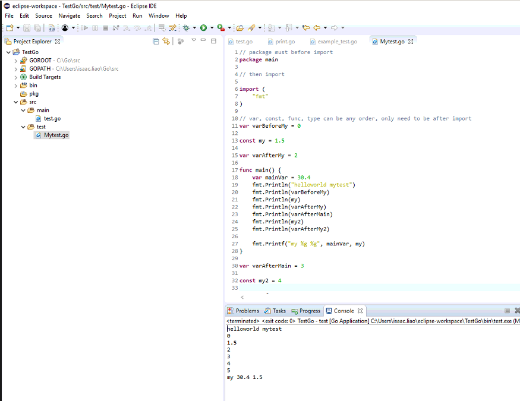Image resolution: width=520 pixels, height=401 pixels.
Task: Expand the GOROOT tree node
Action: (x=16, y=61)
